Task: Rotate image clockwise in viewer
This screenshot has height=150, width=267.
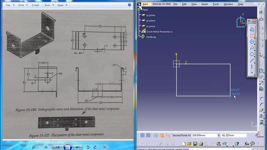Action: pos(95,147)
